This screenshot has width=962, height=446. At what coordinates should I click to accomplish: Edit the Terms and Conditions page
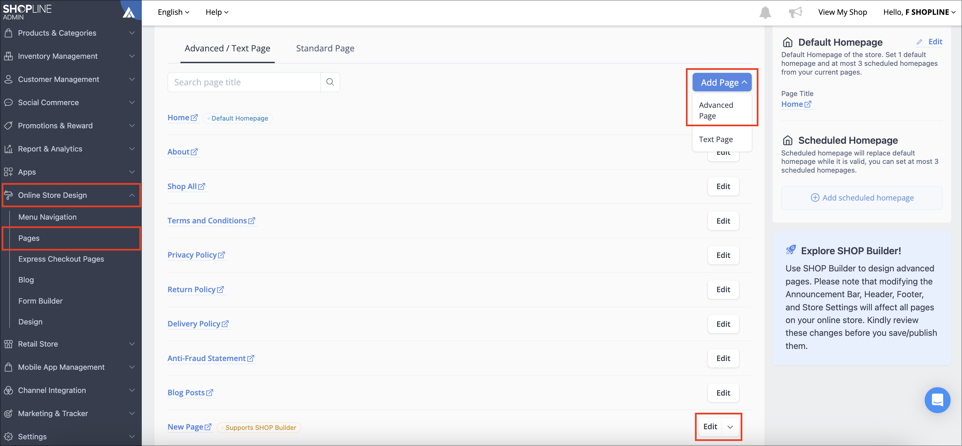(723, 221)
